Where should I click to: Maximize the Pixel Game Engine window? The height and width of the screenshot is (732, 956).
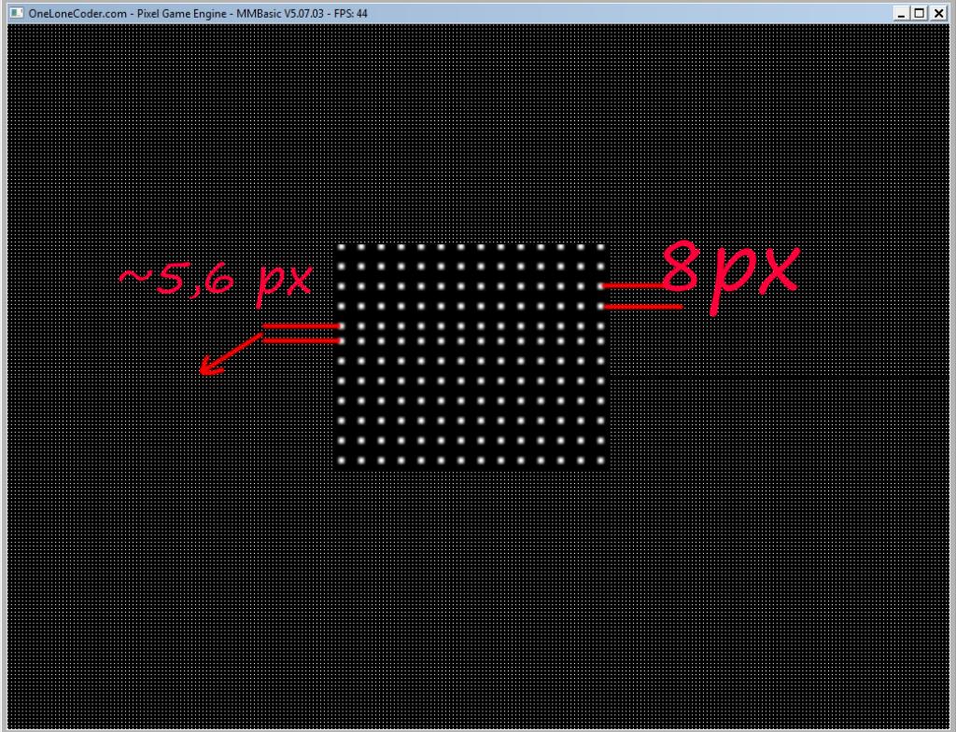click(x=920, y=13)
